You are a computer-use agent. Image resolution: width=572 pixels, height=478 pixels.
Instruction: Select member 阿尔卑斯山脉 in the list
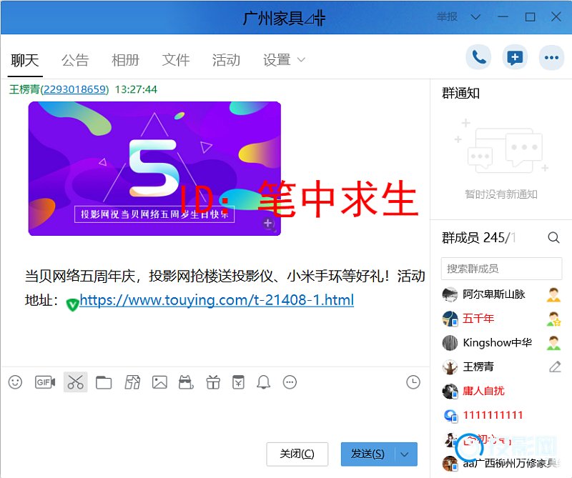(501, 294)
